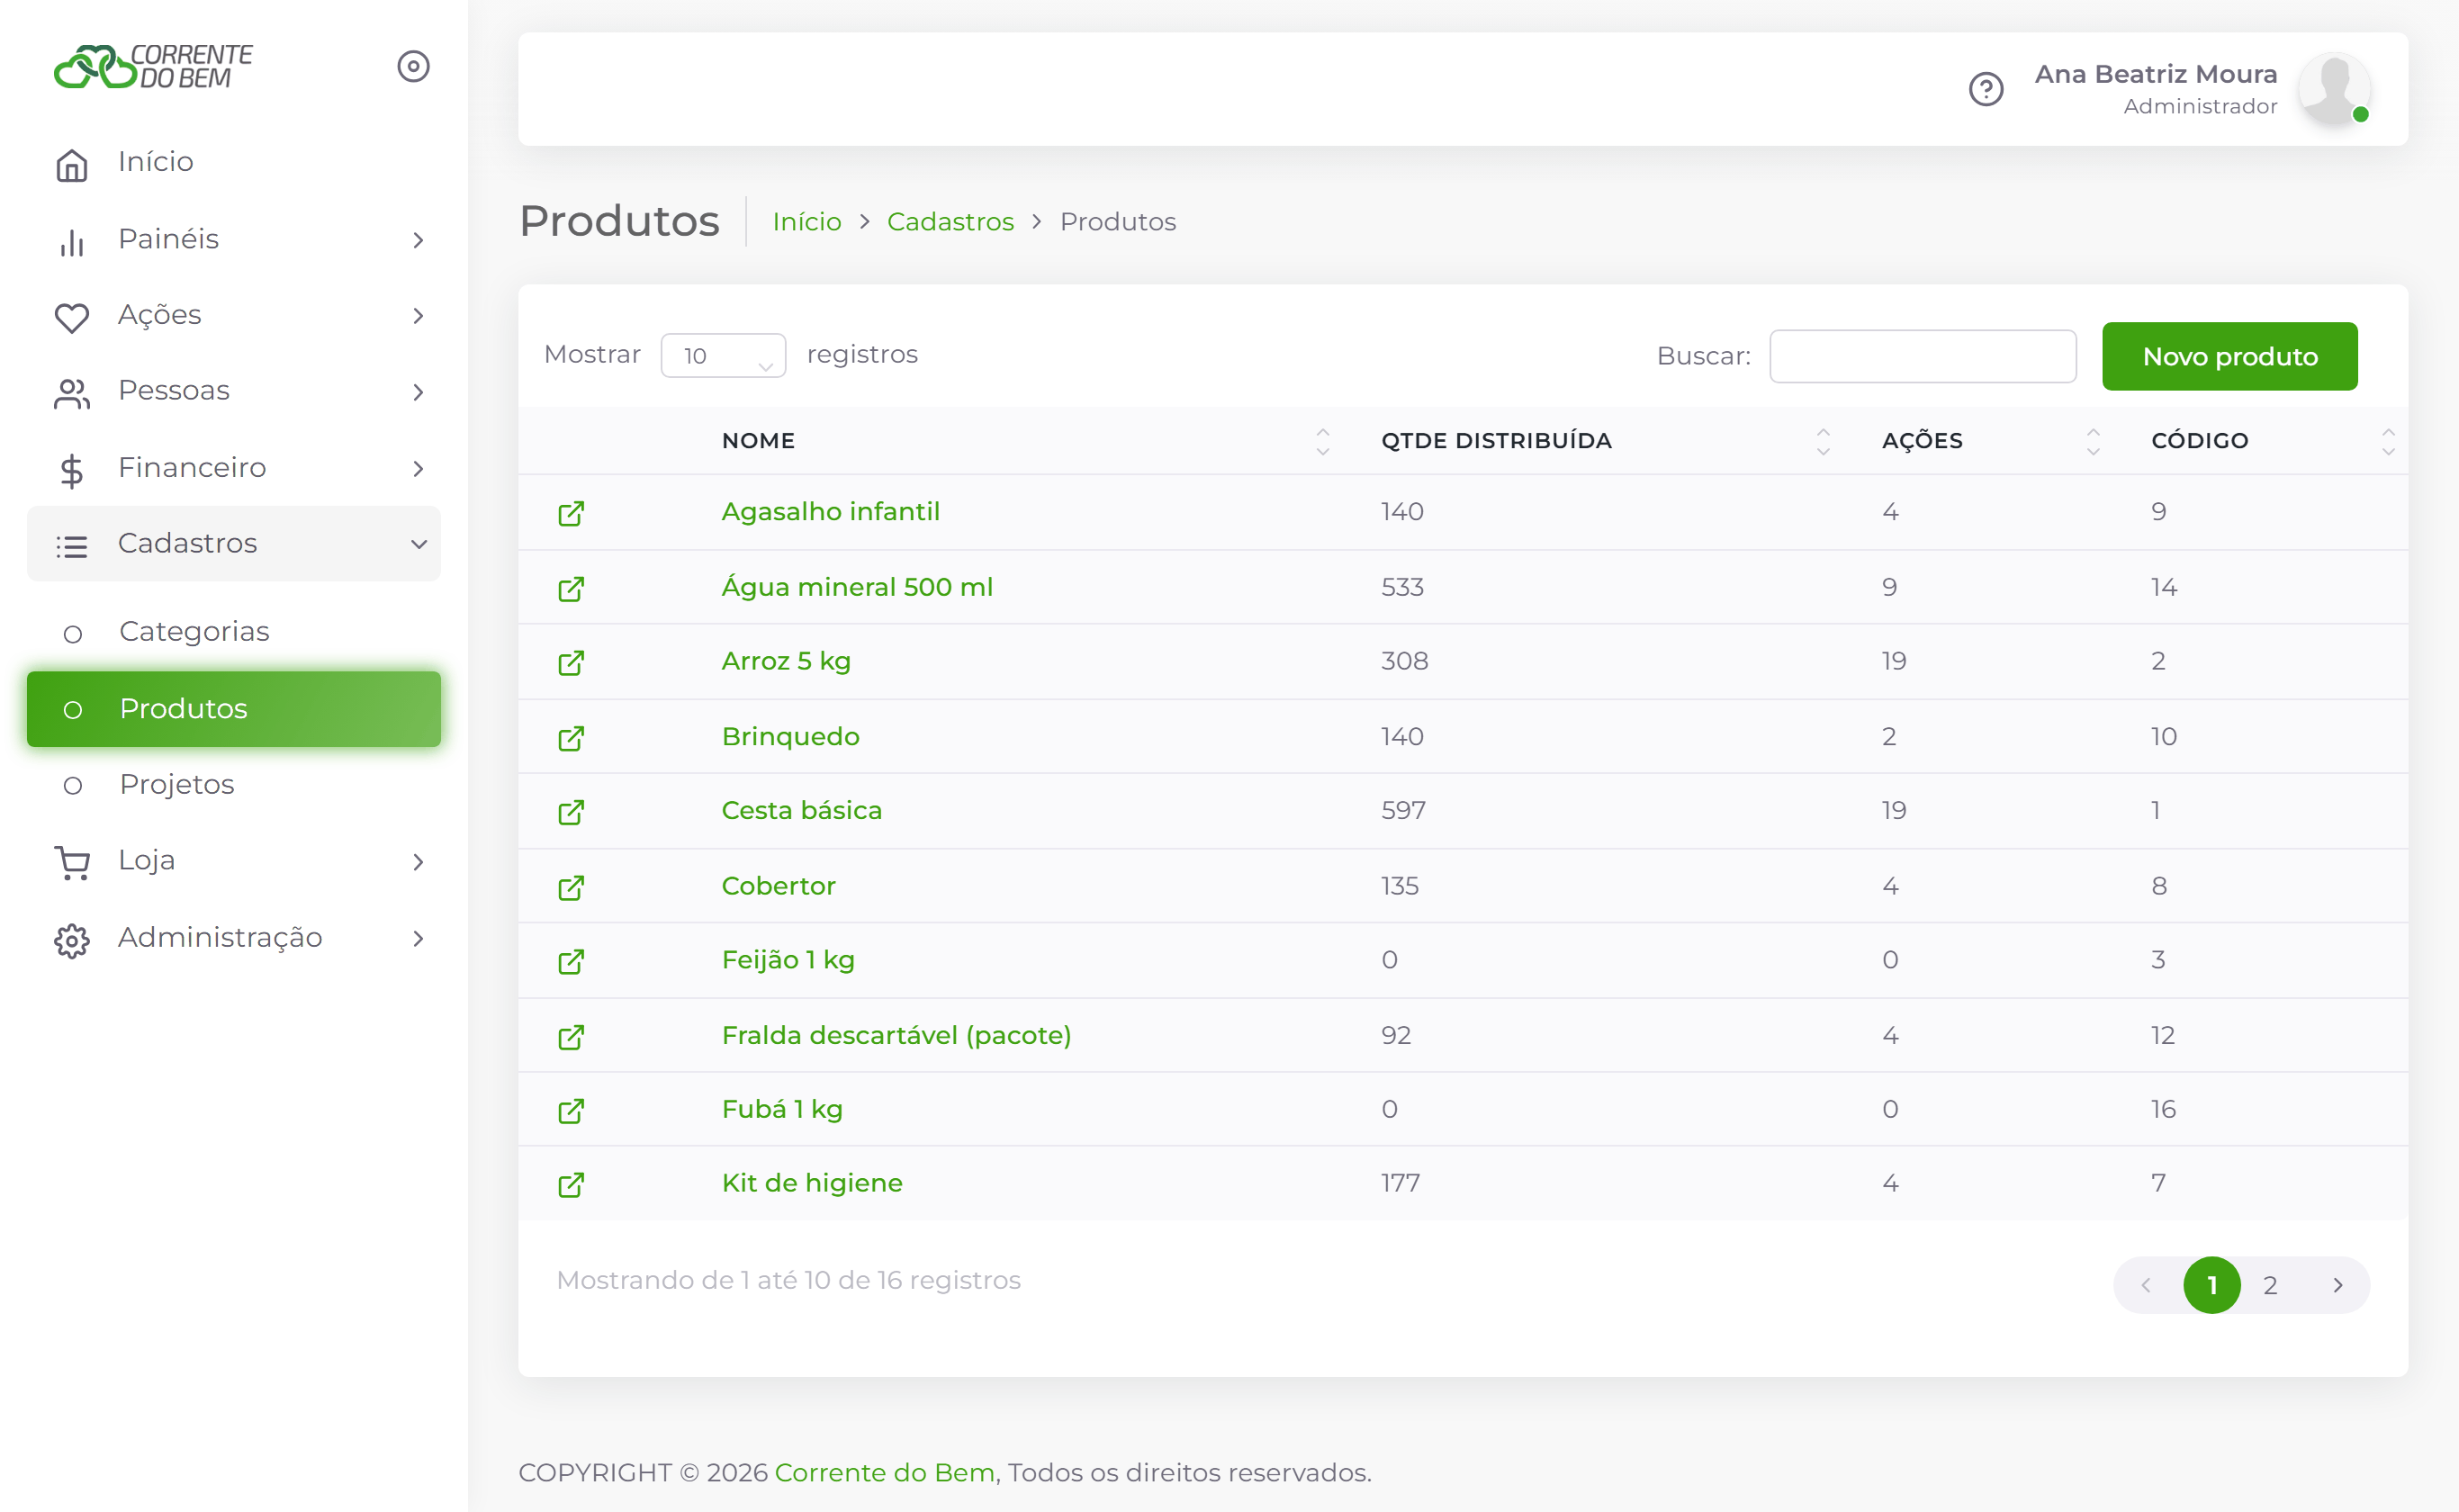2459x1512 pixels.
Task: Open the Cobertor row edit icon
Action: click(x=571, y=887)
